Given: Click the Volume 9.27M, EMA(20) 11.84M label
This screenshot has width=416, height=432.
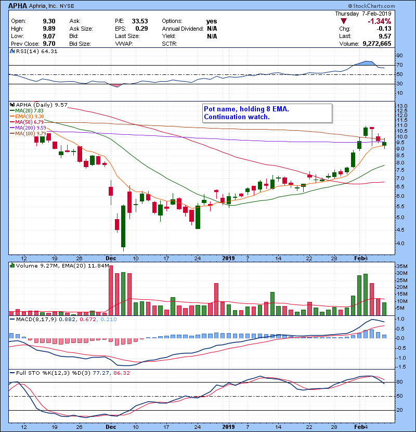Looking at the screenshot, I should coord(62,266).
